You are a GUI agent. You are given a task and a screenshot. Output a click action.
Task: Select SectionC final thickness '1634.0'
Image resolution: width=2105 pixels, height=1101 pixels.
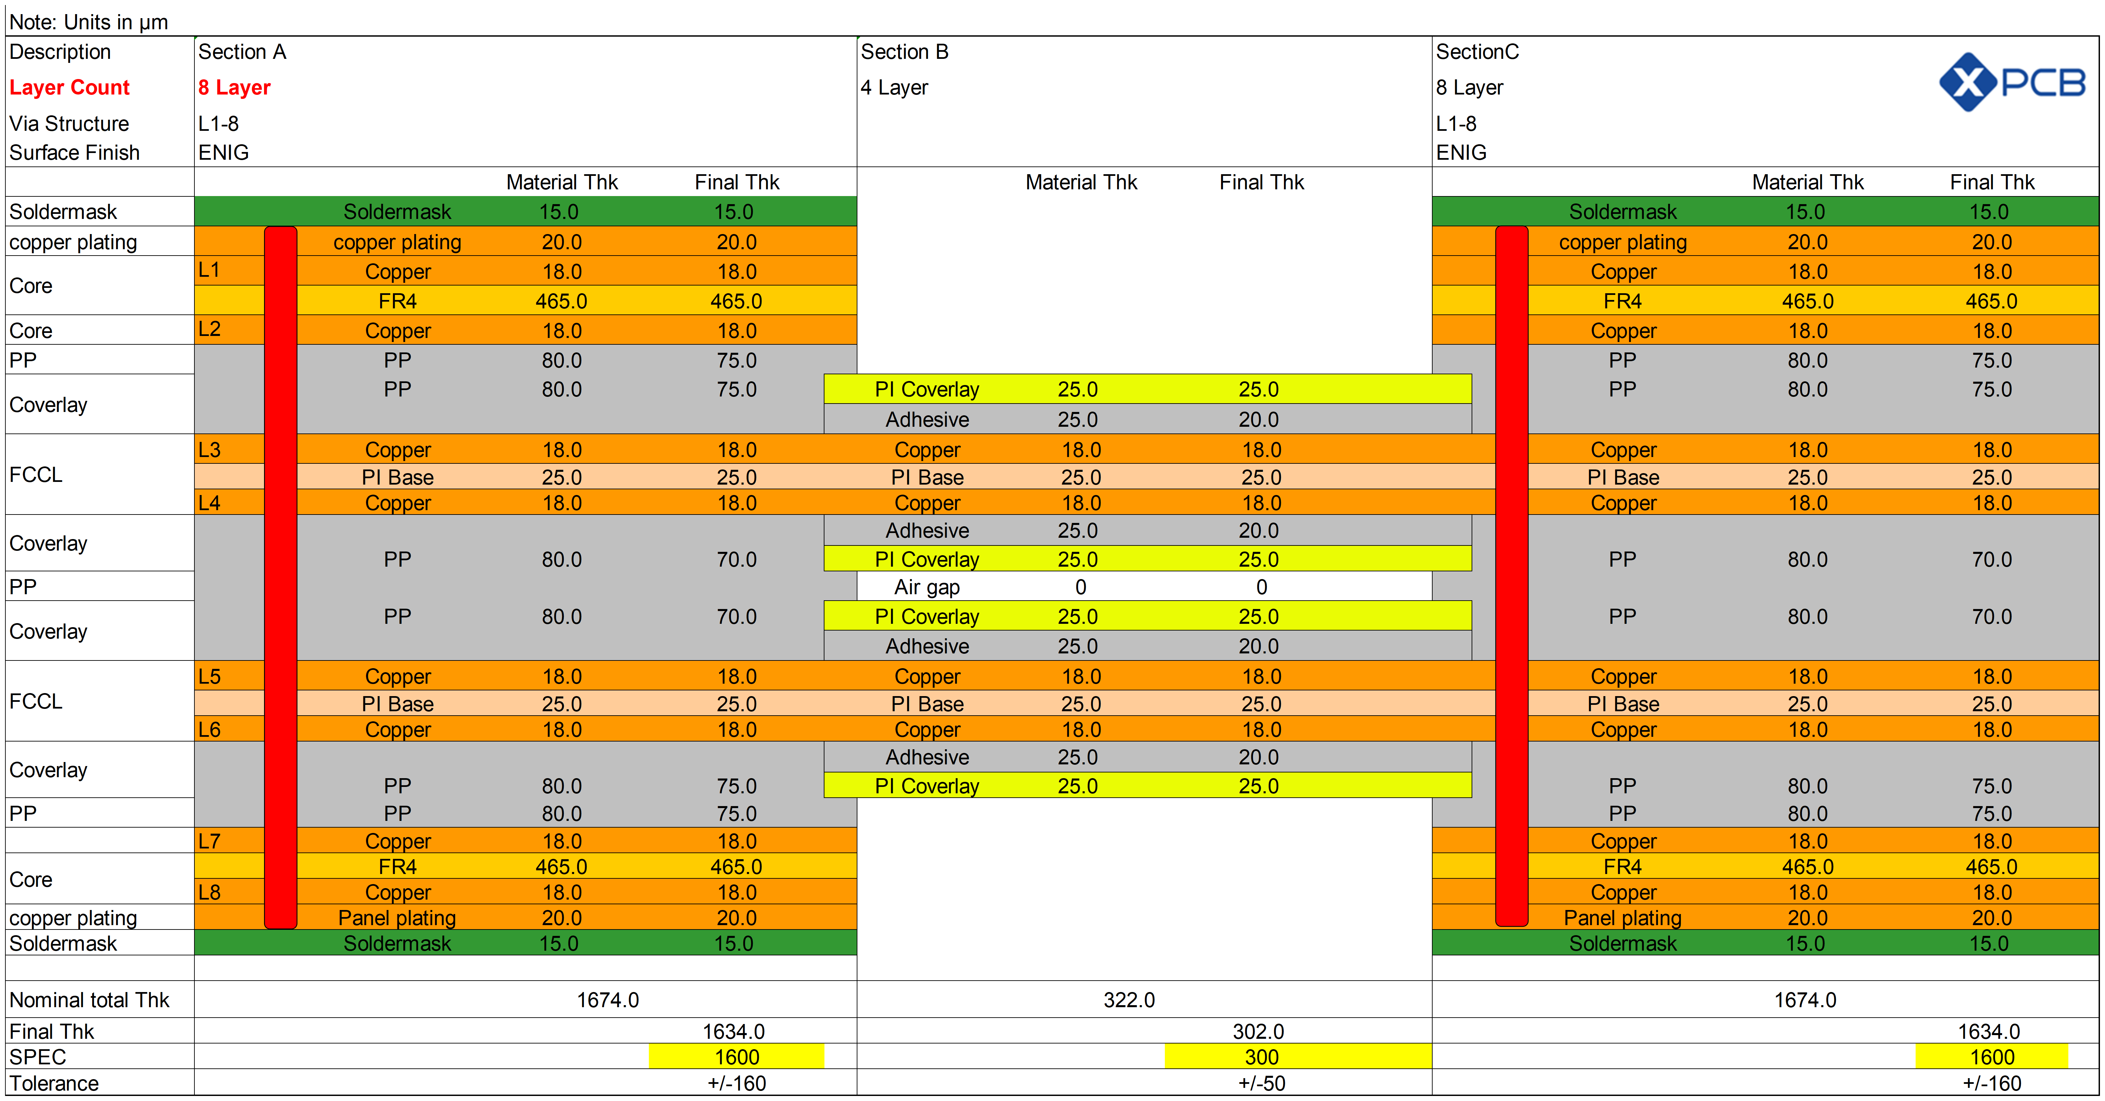(1988, 1032)
